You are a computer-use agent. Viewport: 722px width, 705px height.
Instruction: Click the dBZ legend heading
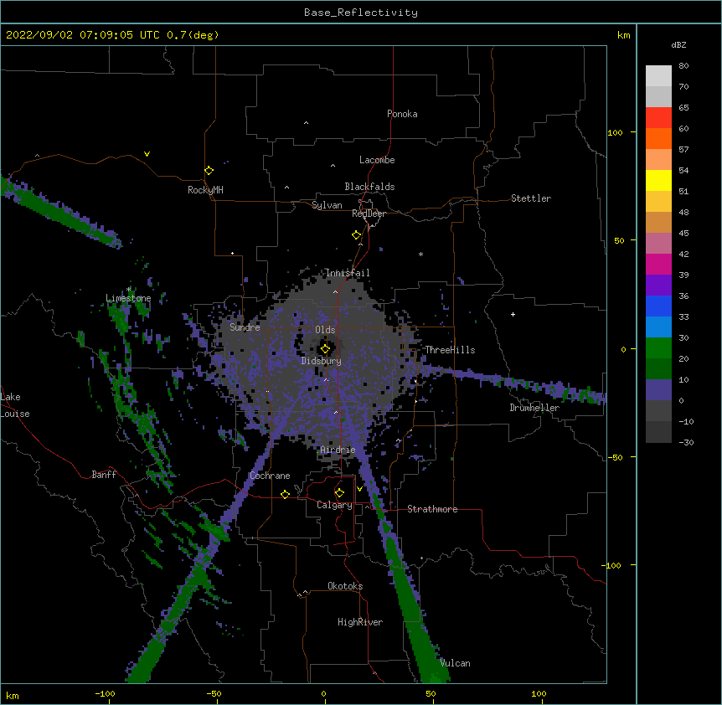678,45
